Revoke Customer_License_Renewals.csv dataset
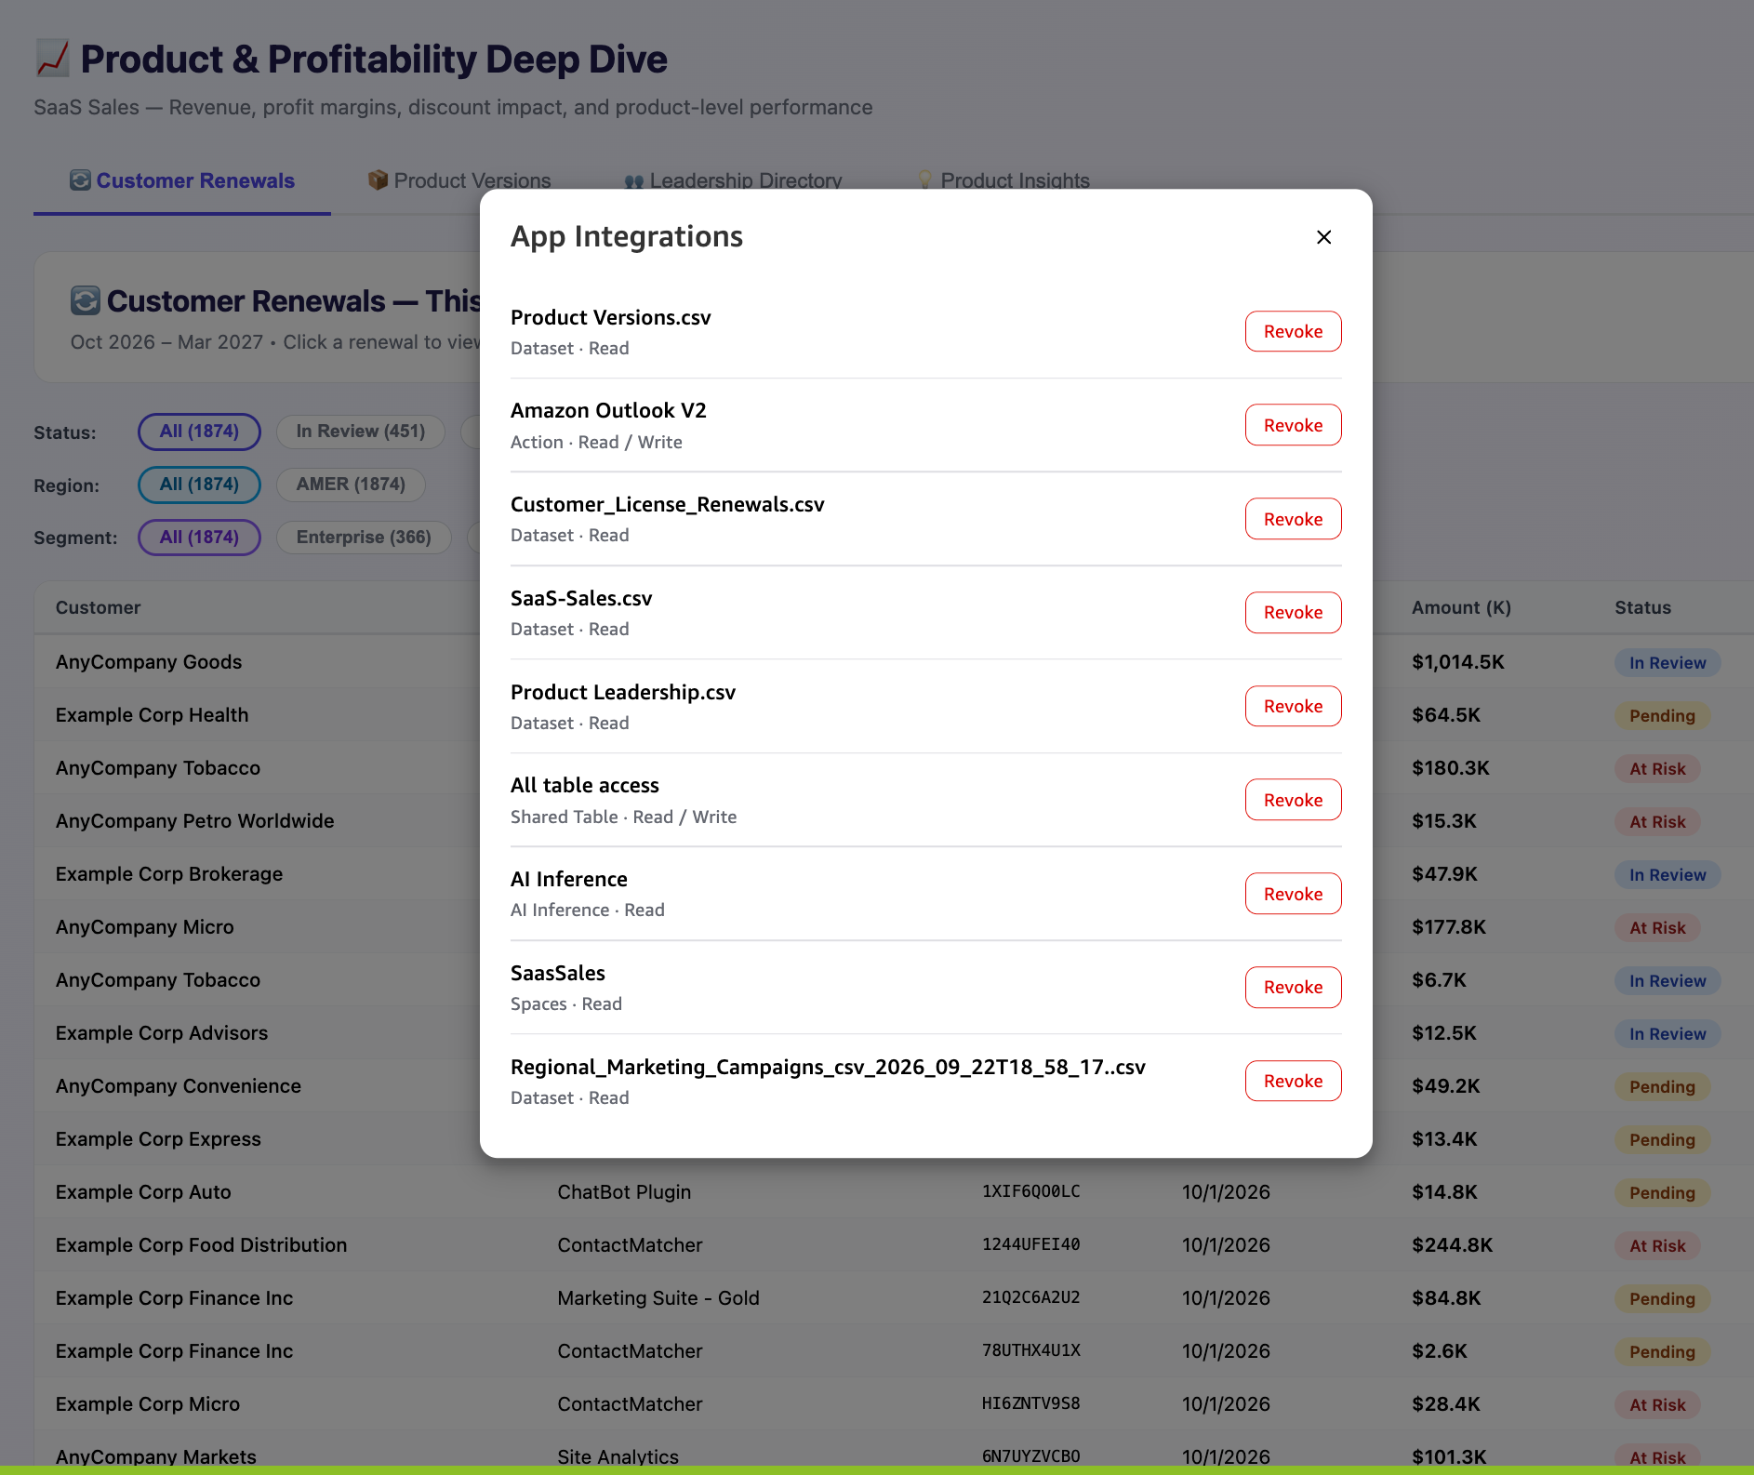This screenshot has width=1754, height=1475. pyautogui.click(x=1293, y=519)
